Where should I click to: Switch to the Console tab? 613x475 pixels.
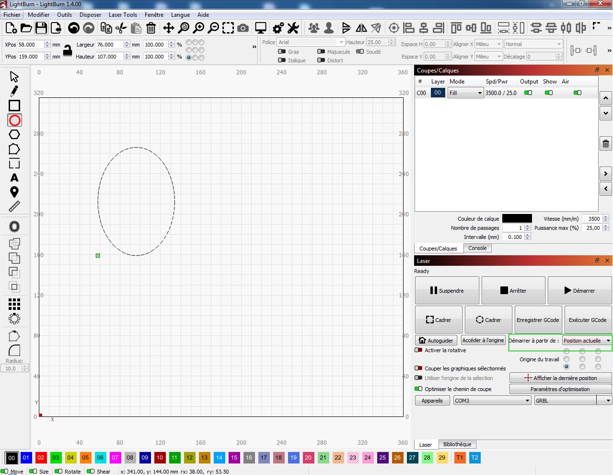coord(477,248)
